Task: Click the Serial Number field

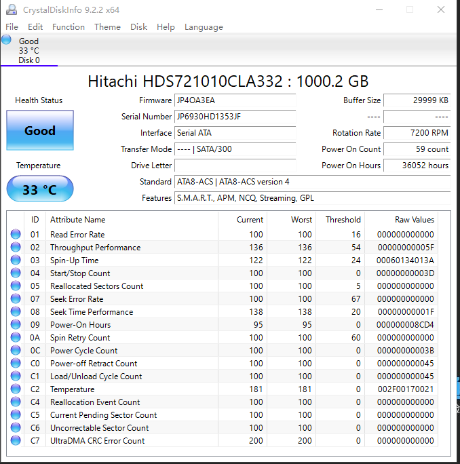Action: tap(235, 117)
